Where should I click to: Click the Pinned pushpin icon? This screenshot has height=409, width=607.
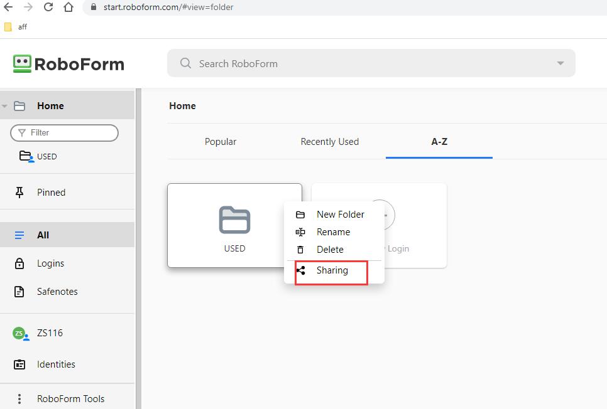point(19,193)
